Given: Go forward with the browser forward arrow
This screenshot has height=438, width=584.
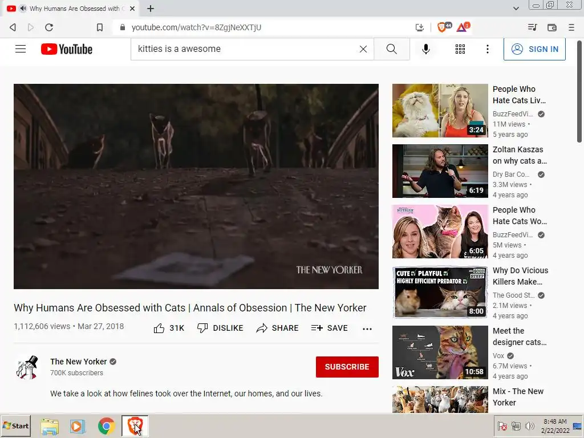Looking at the screenshot, I should pyautogui.click(x=31, y=27).
